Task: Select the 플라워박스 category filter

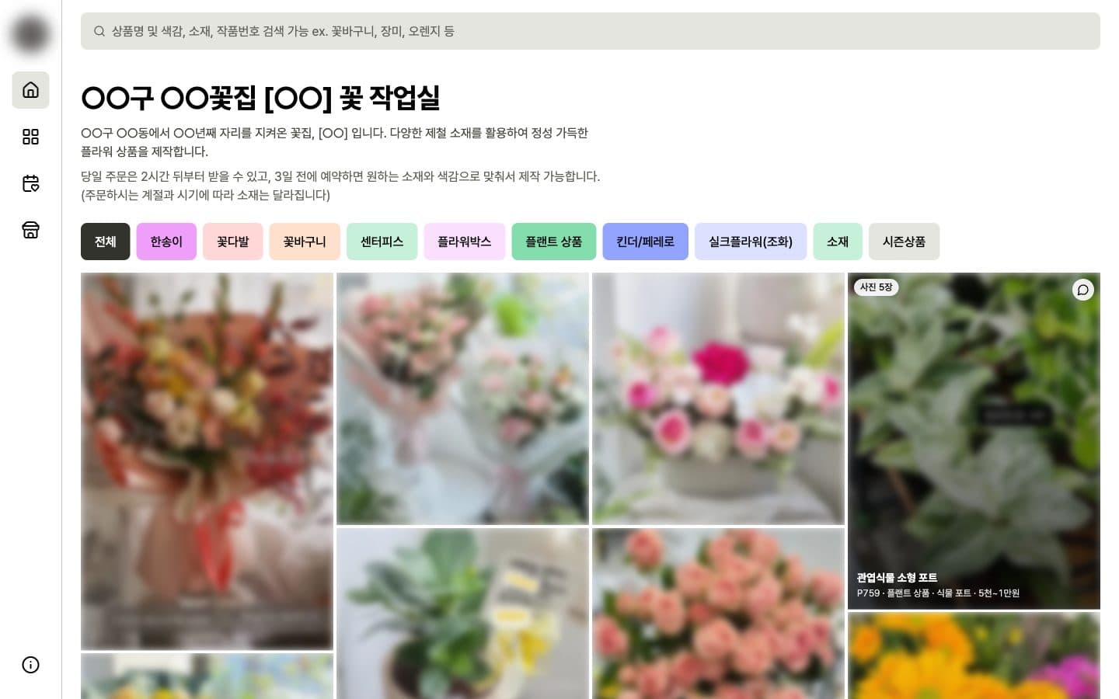Action: [x=465, y=242]
